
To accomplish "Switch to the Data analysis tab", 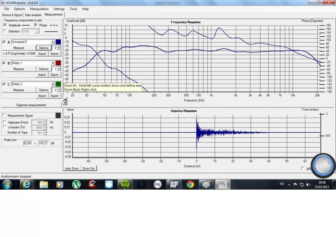I will click(x=33, y=15).
